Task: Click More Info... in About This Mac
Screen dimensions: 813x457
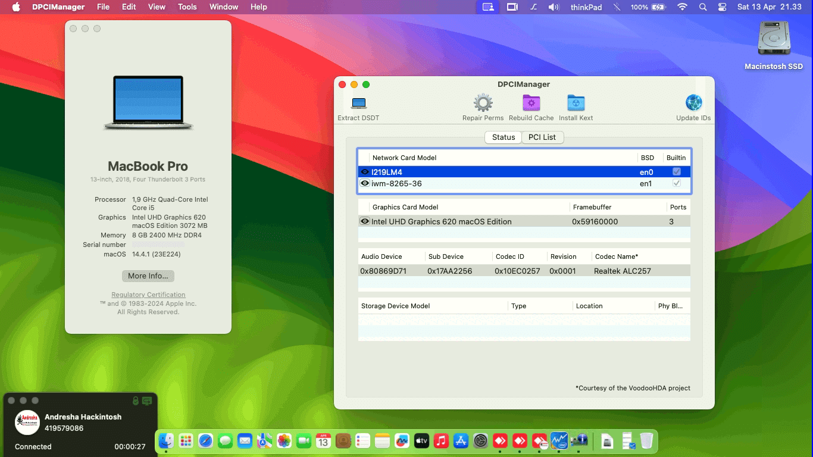Action: tap(148, 276)
